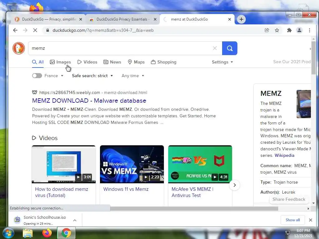Close the 'DuckDuckGo Privacy Essentials' tab

click(155, 19)
